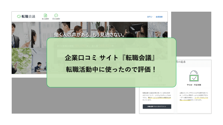The image size is (223, 125).
Task: Click the 転職会議 logo
Action: [x=26, y=16]
